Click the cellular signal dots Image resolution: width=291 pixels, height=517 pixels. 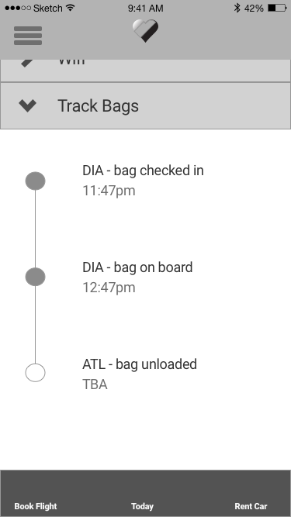pyautogui.click(x=18, y=8)
